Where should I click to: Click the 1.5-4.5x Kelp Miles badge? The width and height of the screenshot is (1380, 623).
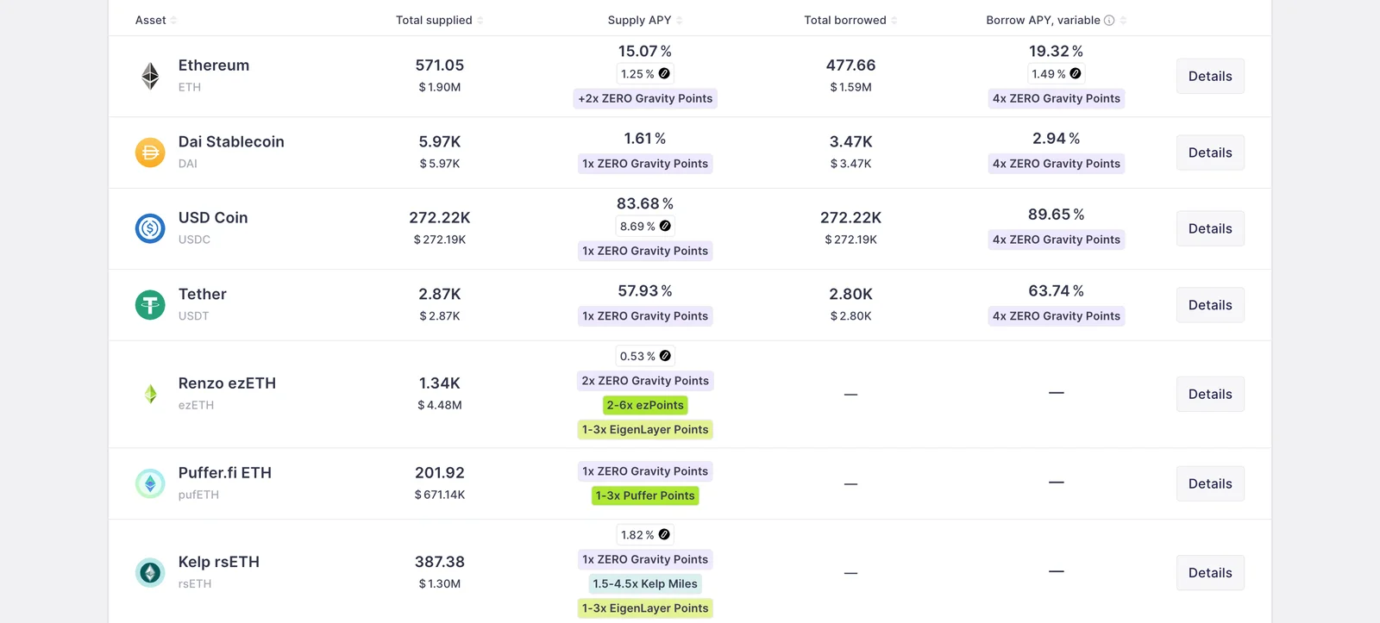(x=645, y=583)
